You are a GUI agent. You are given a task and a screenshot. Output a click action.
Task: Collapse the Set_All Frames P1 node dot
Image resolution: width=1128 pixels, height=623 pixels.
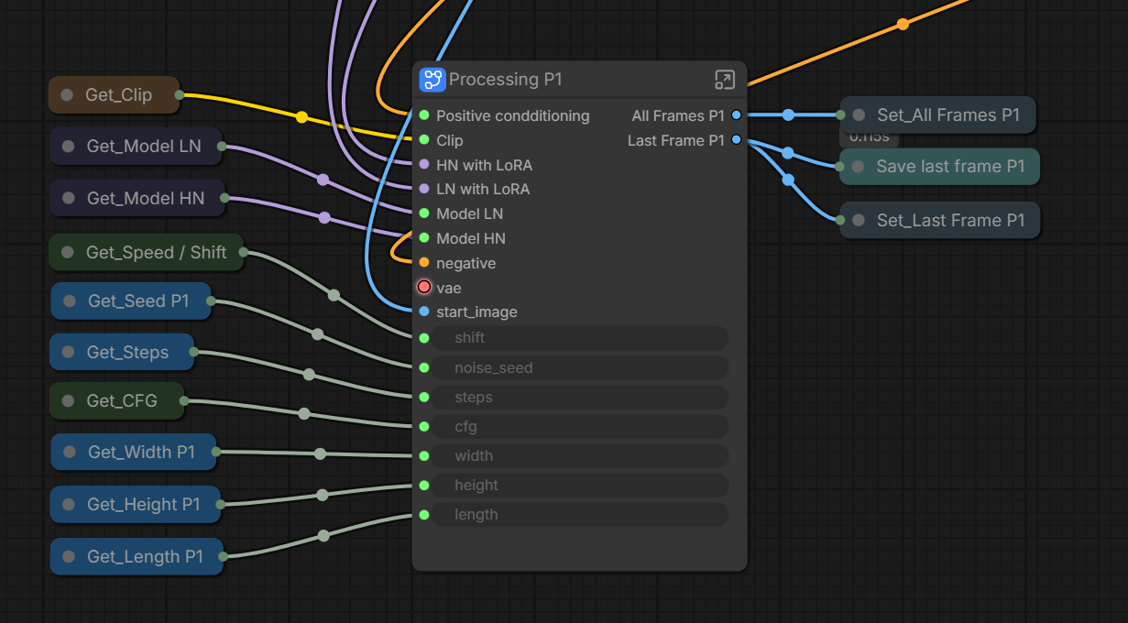(x=859, y=115)
